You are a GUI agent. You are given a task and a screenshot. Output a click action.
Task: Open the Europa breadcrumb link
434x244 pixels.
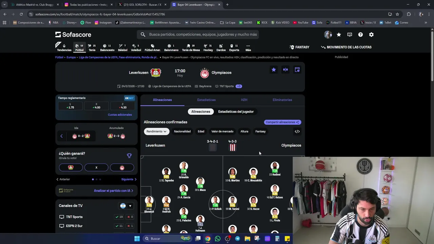pos(71,57)
